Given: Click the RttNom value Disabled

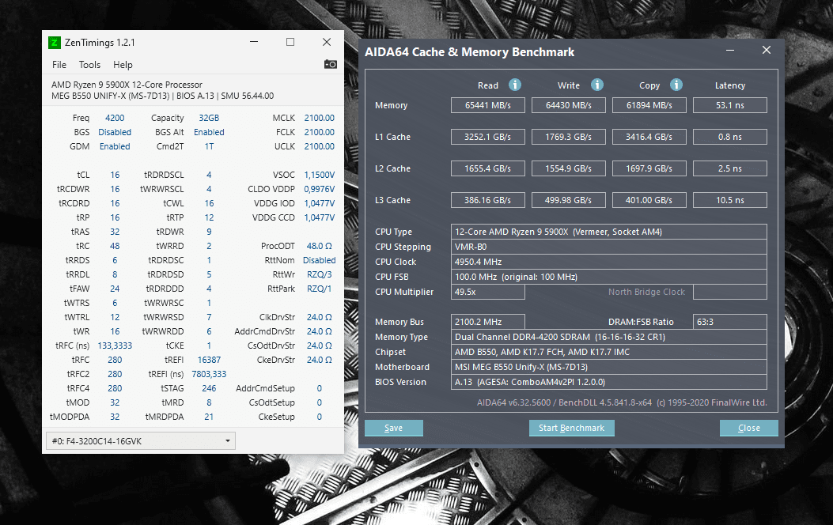Looking at the screenshot, I should click(x=320, y=260).
